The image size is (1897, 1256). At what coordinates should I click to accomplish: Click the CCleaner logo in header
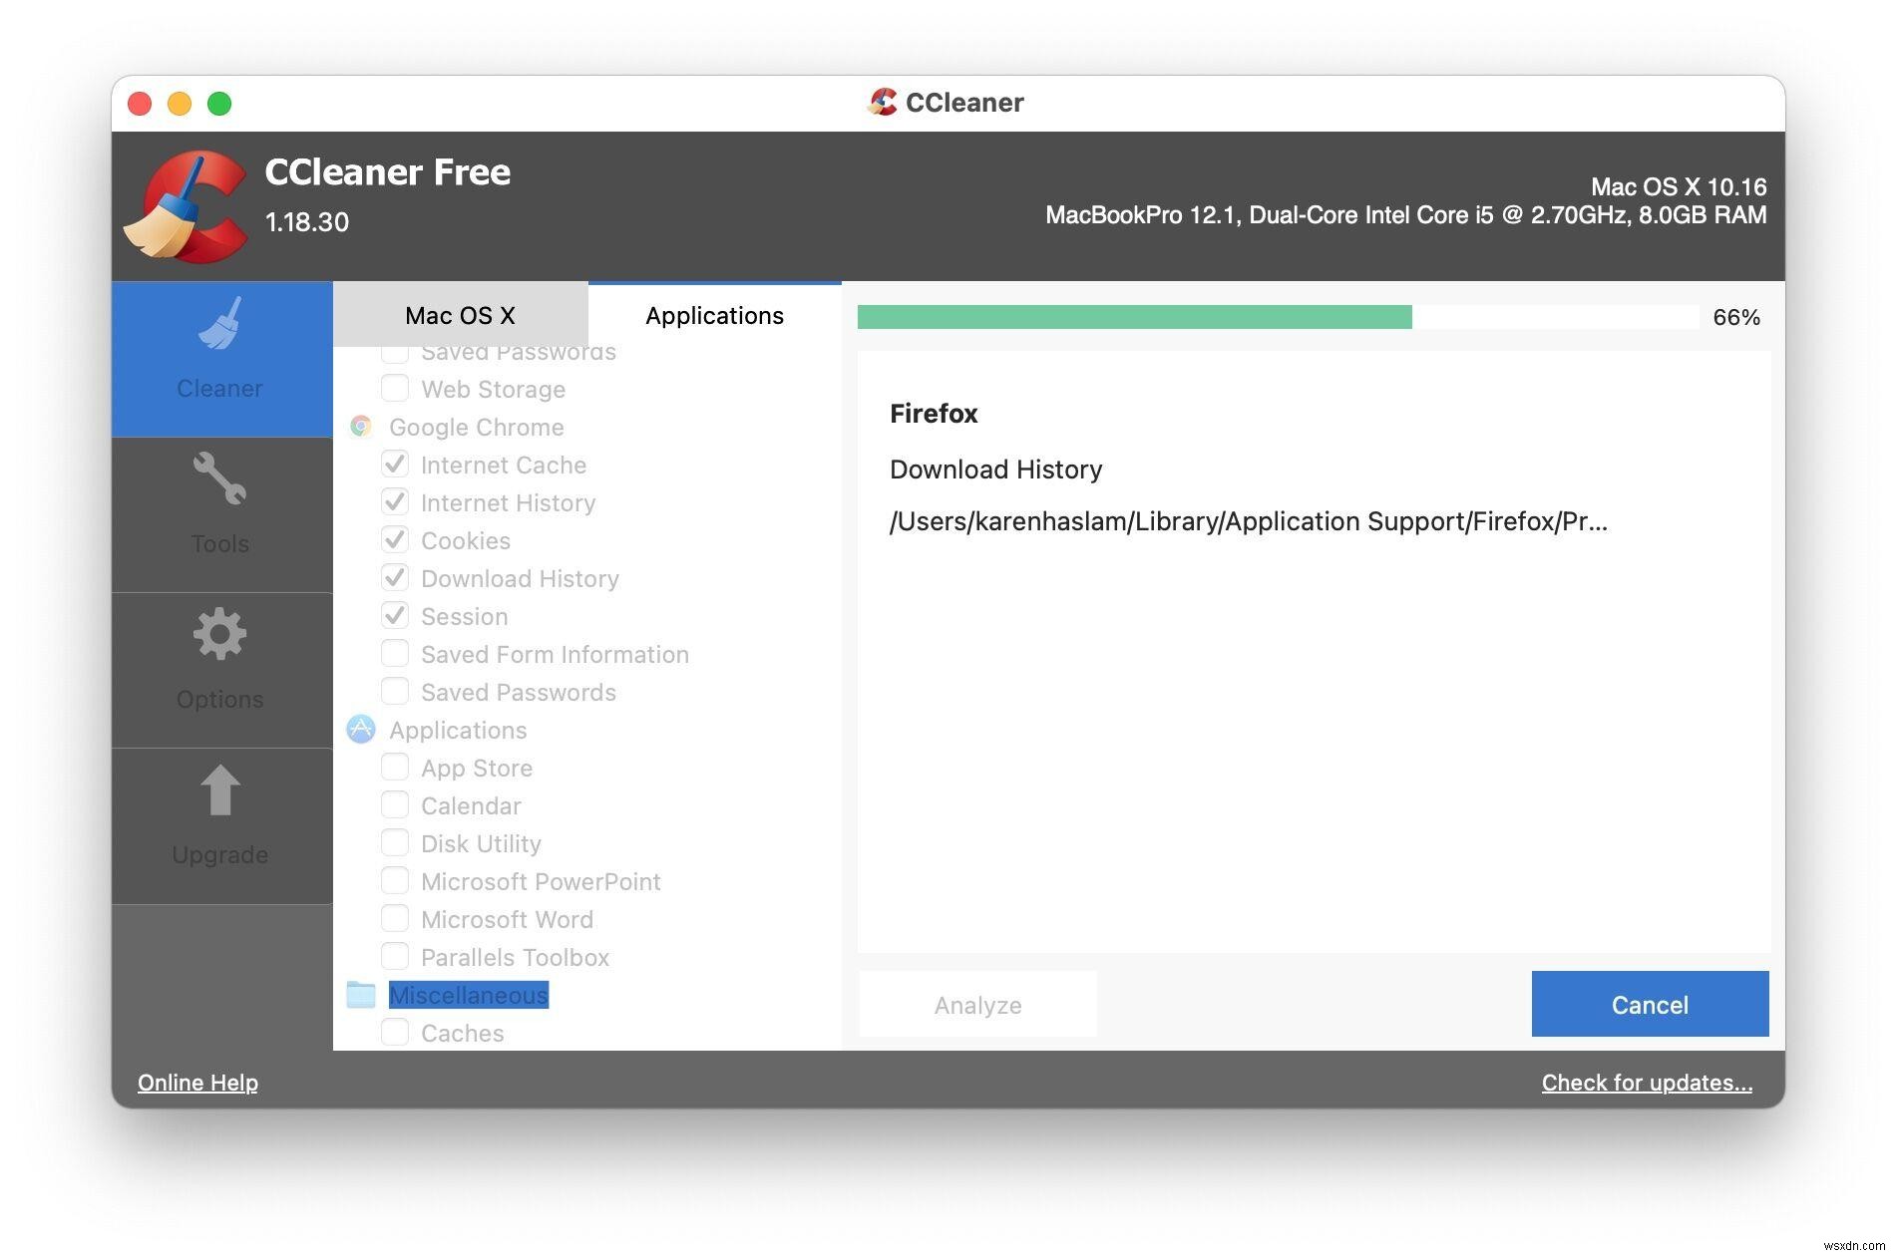[x=188, y=206]
